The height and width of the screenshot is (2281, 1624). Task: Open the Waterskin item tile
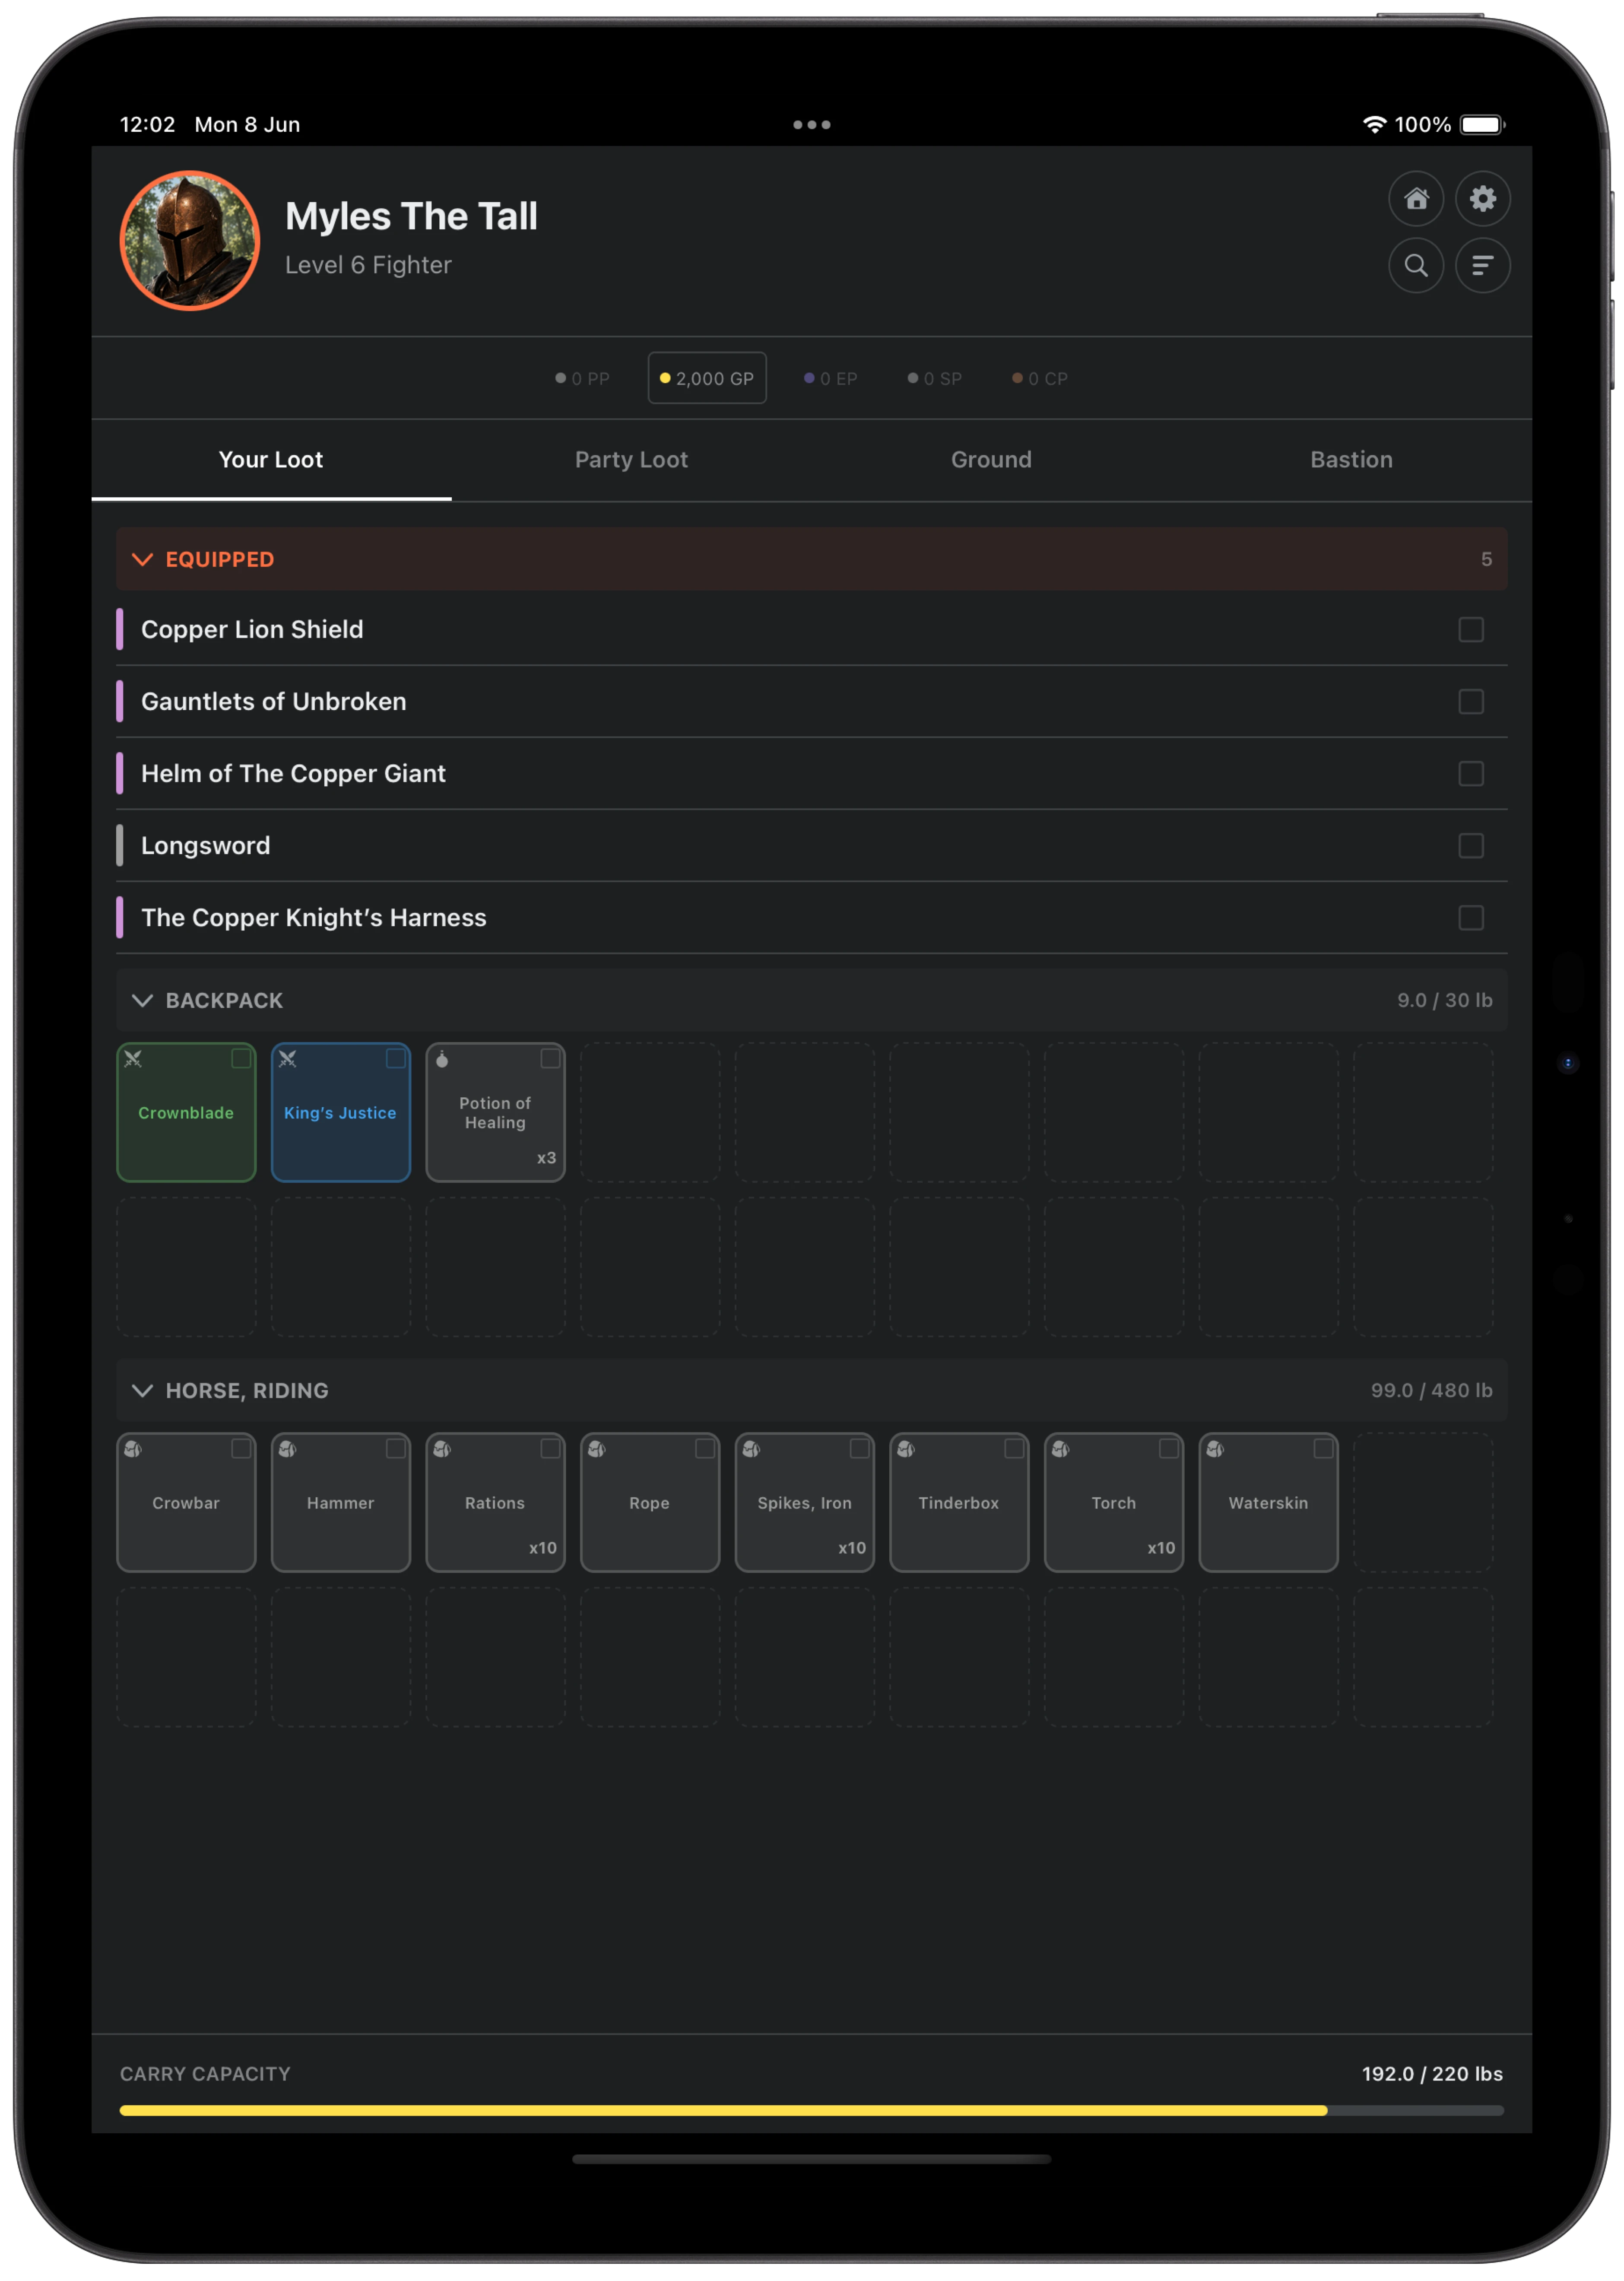point(1268,1503)
